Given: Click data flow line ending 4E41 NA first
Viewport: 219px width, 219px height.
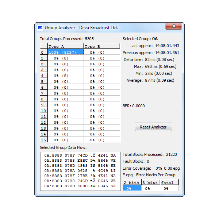Looking at the screenshot, I should coord(80,155).
